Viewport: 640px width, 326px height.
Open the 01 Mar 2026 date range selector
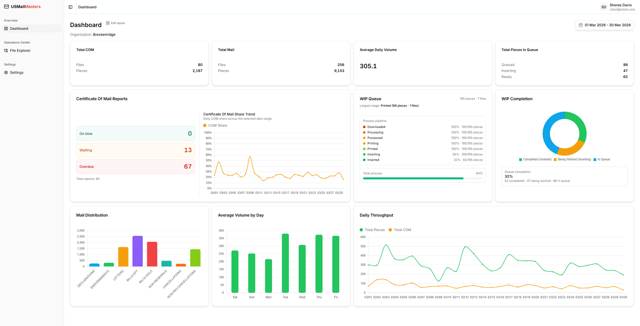(x=605, y=25)
